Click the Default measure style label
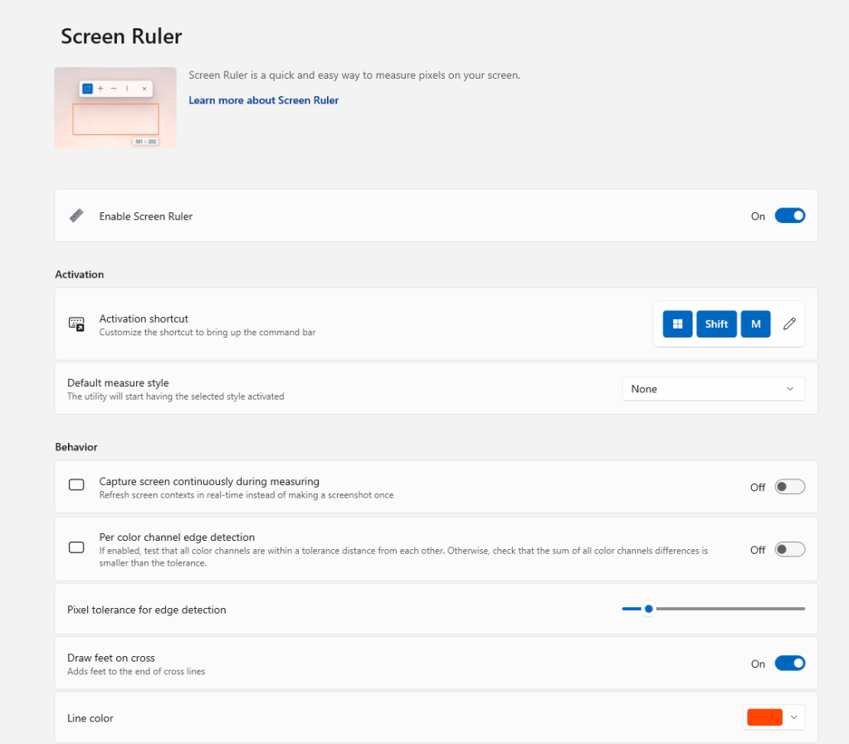The image size is (849, 744). click(118, 382)
